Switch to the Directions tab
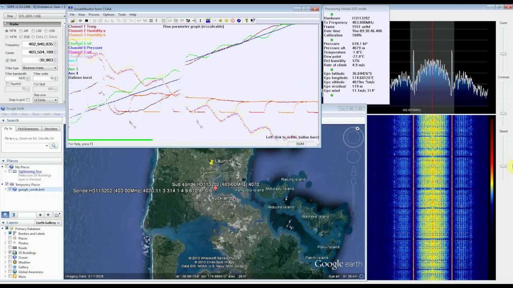 [51, 129]
